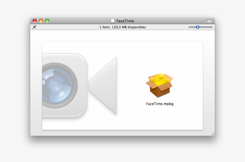Click the FaceTime.mpkg file name label

160,104
